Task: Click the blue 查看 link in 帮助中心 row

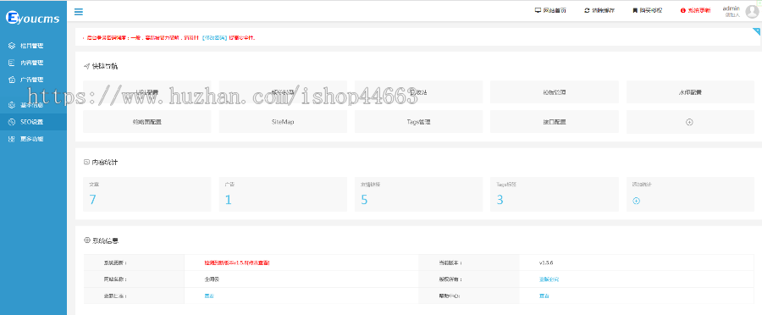Action: [x=544, y=296]
